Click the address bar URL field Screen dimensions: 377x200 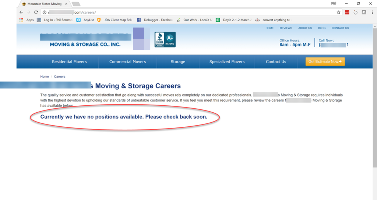[x=184, y=12]
